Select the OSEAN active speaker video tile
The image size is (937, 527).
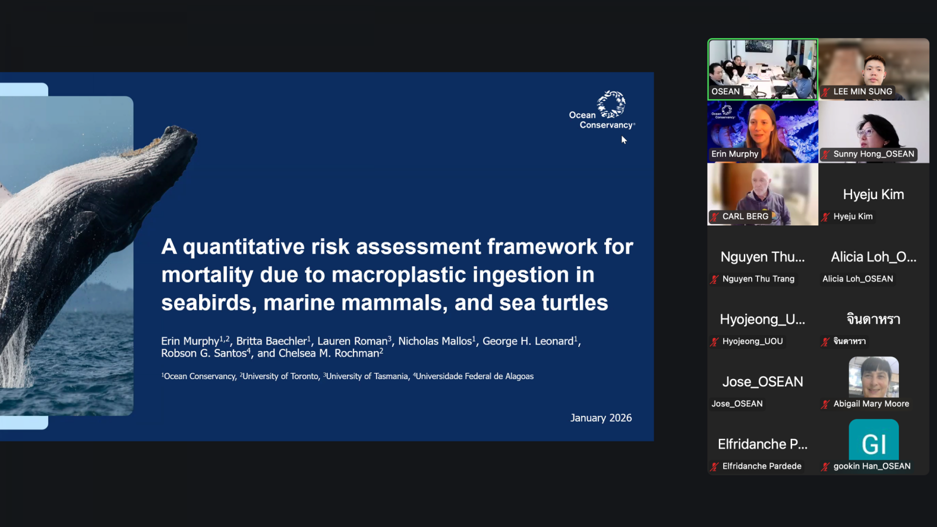pos(762,68)
